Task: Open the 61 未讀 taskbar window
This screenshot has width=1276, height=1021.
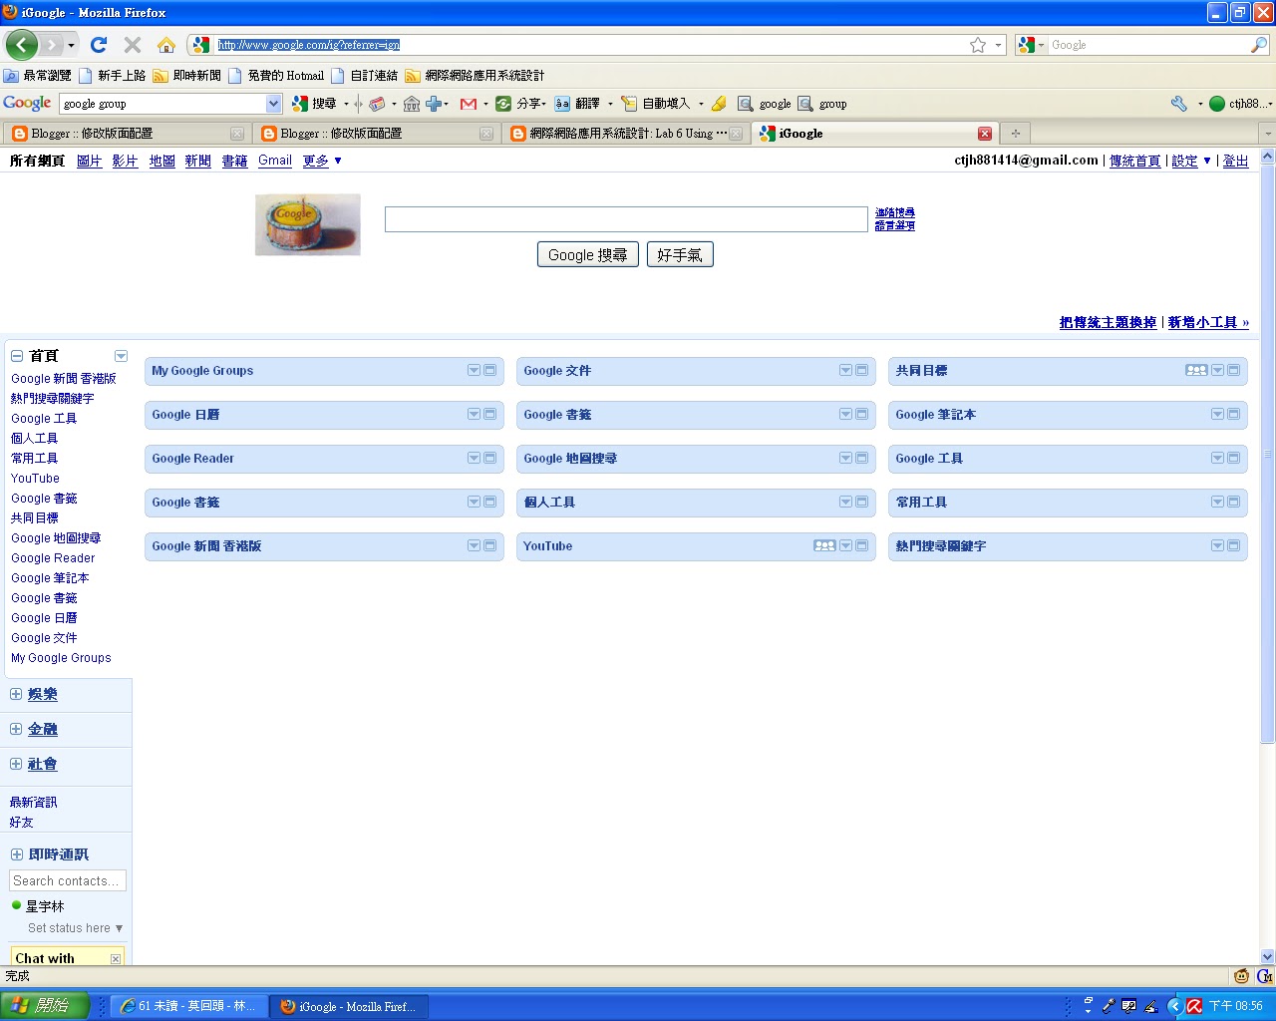Action: pos(188,1006)
